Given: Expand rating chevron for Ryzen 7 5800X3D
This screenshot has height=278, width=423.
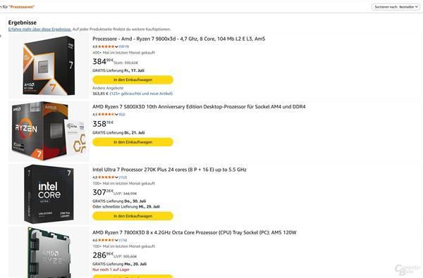Looking at the screenshot, I should tap(116, 115).
